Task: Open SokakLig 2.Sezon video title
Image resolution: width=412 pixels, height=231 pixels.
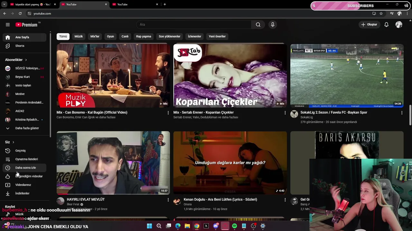Action: pos(334,113)
